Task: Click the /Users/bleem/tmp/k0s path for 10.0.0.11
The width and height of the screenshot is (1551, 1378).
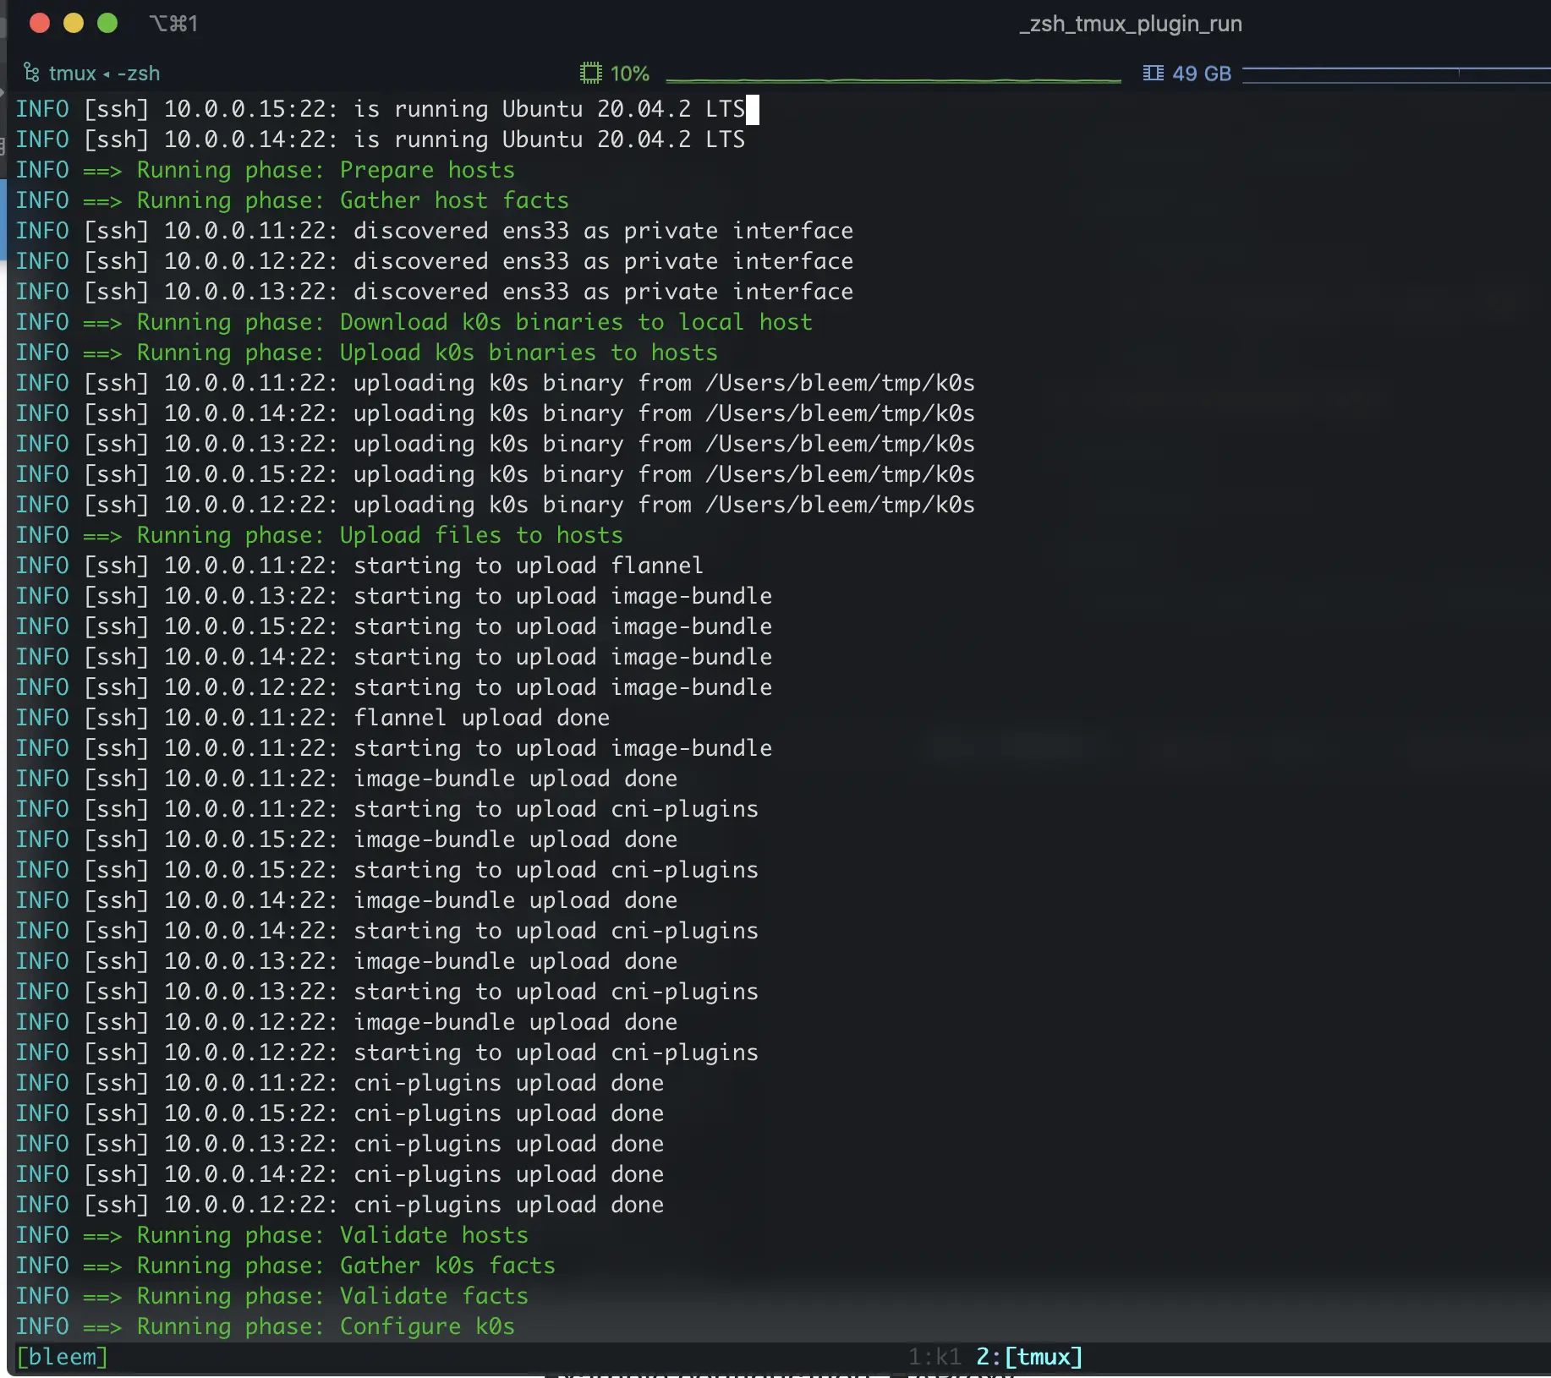Action: pos(840,383)
